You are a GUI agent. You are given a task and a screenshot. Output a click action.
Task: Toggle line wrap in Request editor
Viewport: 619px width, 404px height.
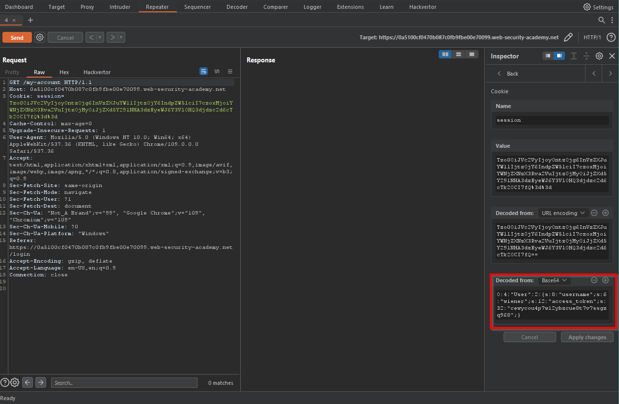tap(203, 72)
